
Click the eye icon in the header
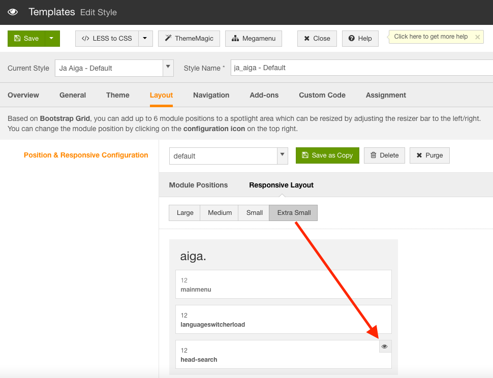click(13, 12)
